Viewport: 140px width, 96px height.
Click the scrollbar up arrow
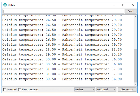pyautogui.click(x=135, y=17)
